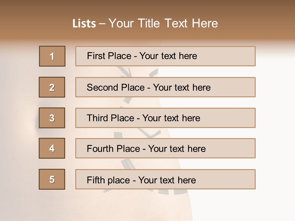Click "Your text here" in Fourth Place row
Screen dimensions: 295x221
click(177, 149)
